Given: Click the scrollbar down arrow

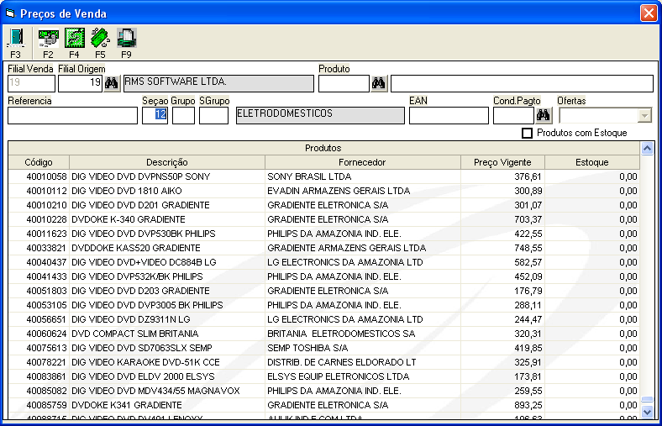Looking at the screenshot, I should 647,412.
